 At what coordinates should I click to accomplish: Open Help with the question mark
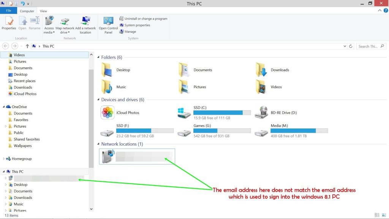386,10
